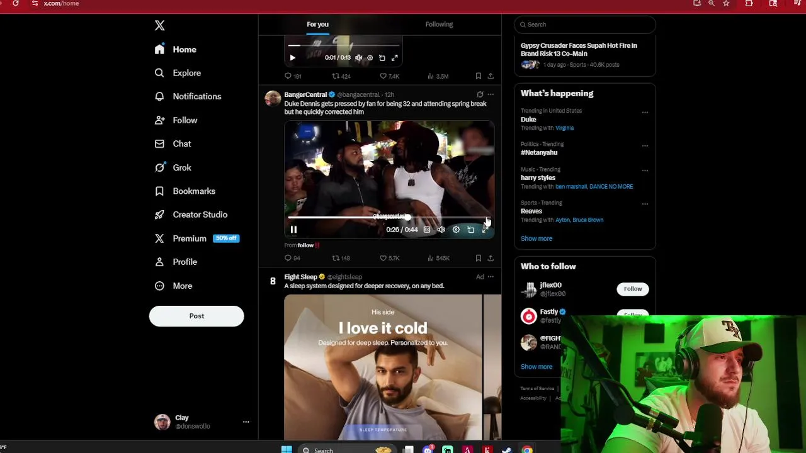Viewport: 806px width, 453px height.
Task: Open Steam from the taskbar
Action: [507, 449]
